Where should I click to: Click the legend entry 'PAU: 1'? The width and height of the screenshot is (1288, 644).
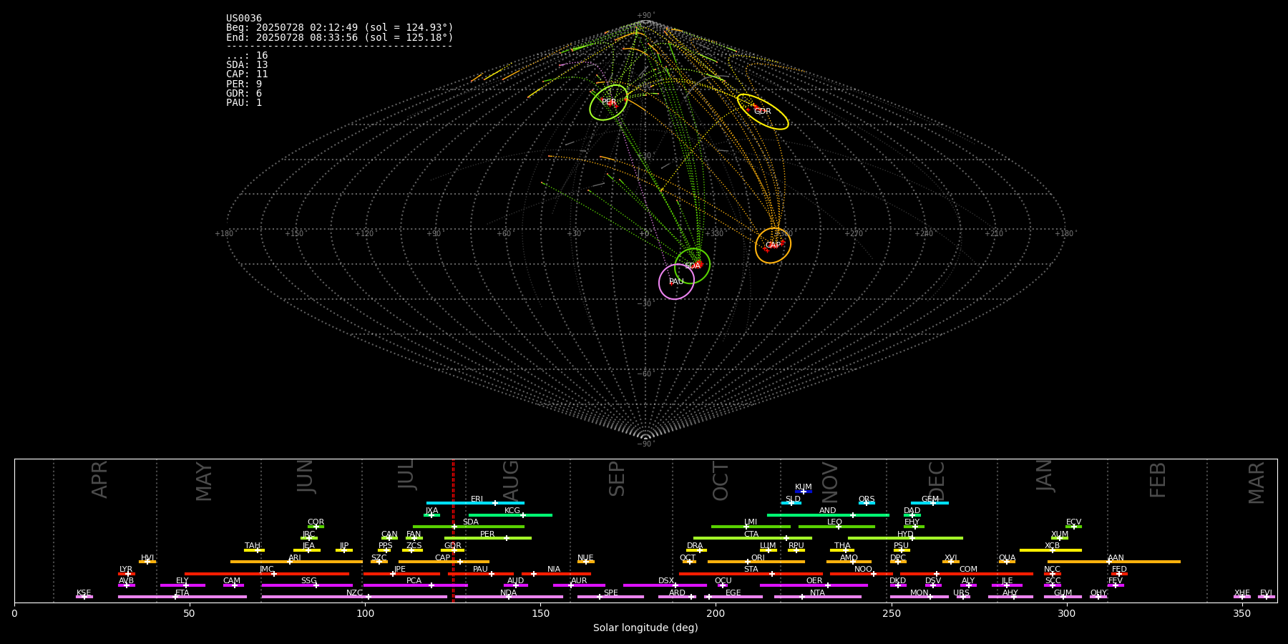pos(244,103)
